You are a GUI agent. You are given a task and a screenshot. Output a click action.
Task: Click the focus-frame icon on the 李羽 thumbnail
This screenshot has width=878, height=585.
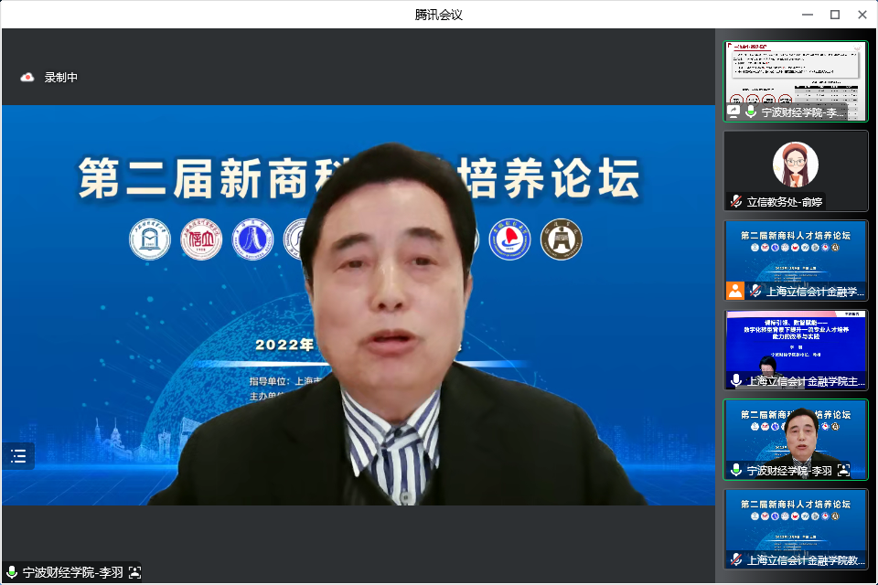[x=843, y=470]
